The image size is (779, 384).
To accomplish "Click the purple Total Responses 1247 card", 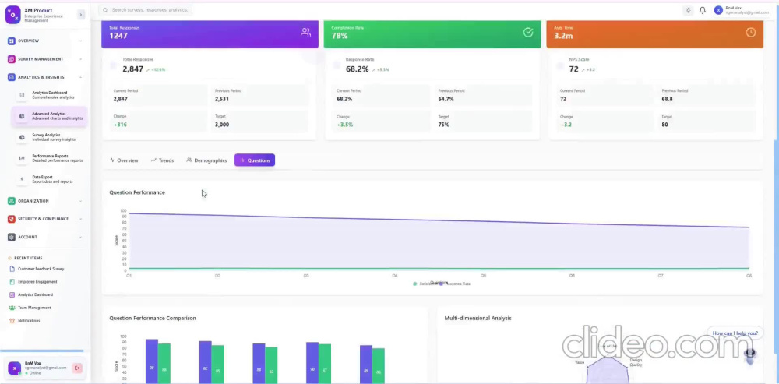I will (x=210, y=34).
